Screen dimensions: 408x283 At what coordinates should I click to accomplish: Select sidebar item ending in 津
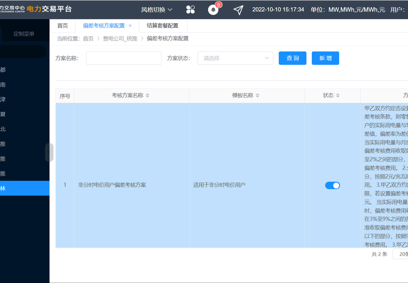[25, 99]
